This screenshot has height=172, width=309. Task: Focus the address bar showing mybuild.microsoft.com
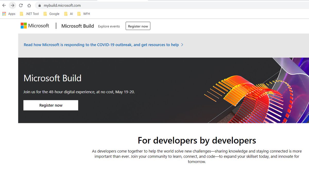(173, 5)
